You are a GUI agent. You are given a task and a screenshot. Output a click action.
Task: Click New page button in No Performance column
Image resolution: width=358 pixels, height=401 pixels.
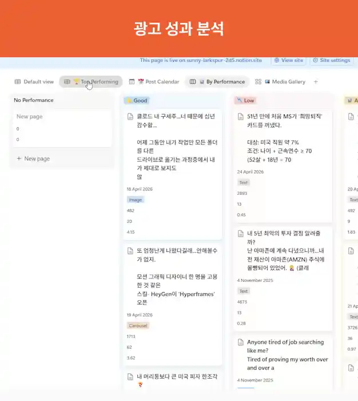click(x=33, y=159)
